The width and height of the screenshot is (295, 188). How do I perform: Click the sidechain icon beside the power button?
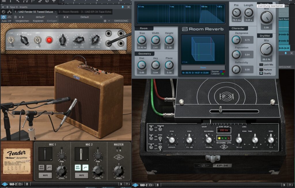point(10,17)
